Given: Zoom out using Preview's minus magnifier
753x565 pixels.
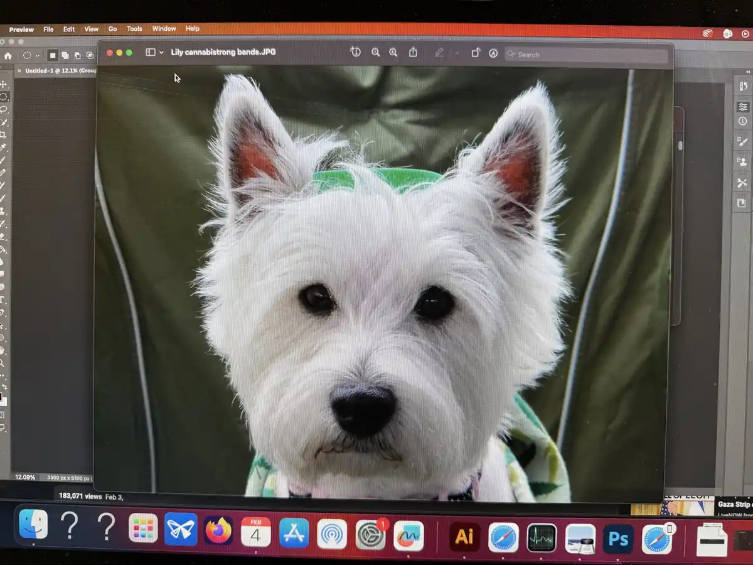Looking at the screenshot, I should [375, 53].
